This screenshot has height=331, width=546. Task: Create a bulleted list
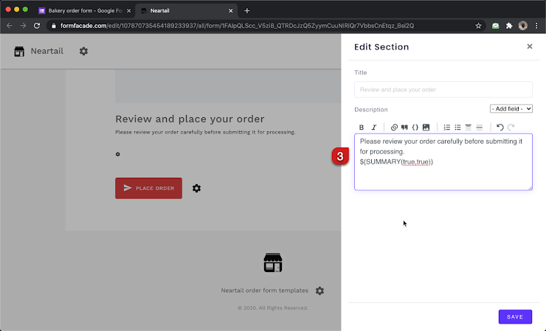(x=457, y=128)
